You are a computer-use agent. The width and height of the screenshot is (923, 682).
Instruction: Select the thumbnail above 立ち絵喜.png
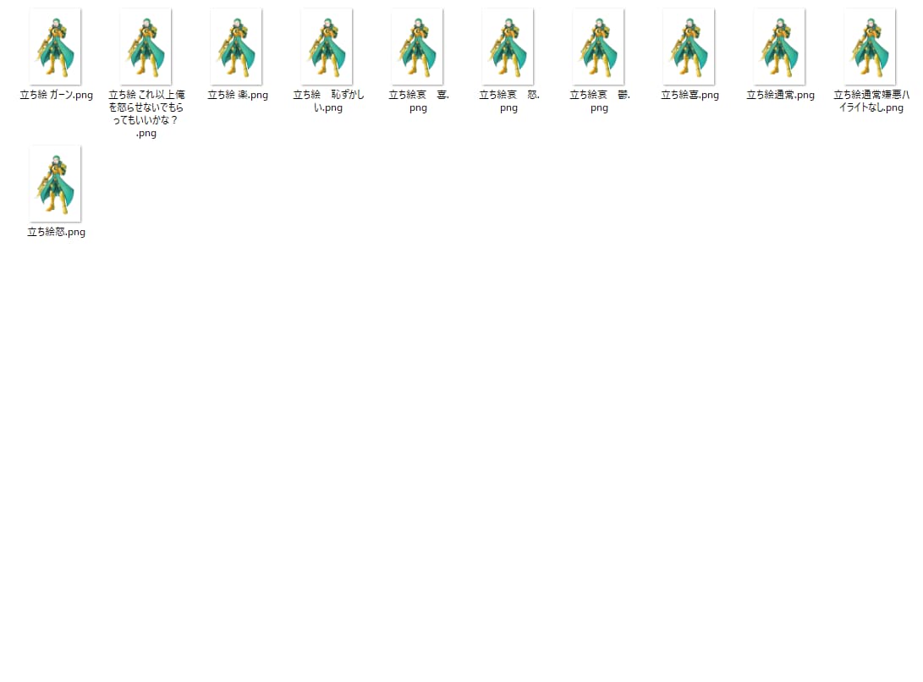pyautogui.click(x=690, y=47)
